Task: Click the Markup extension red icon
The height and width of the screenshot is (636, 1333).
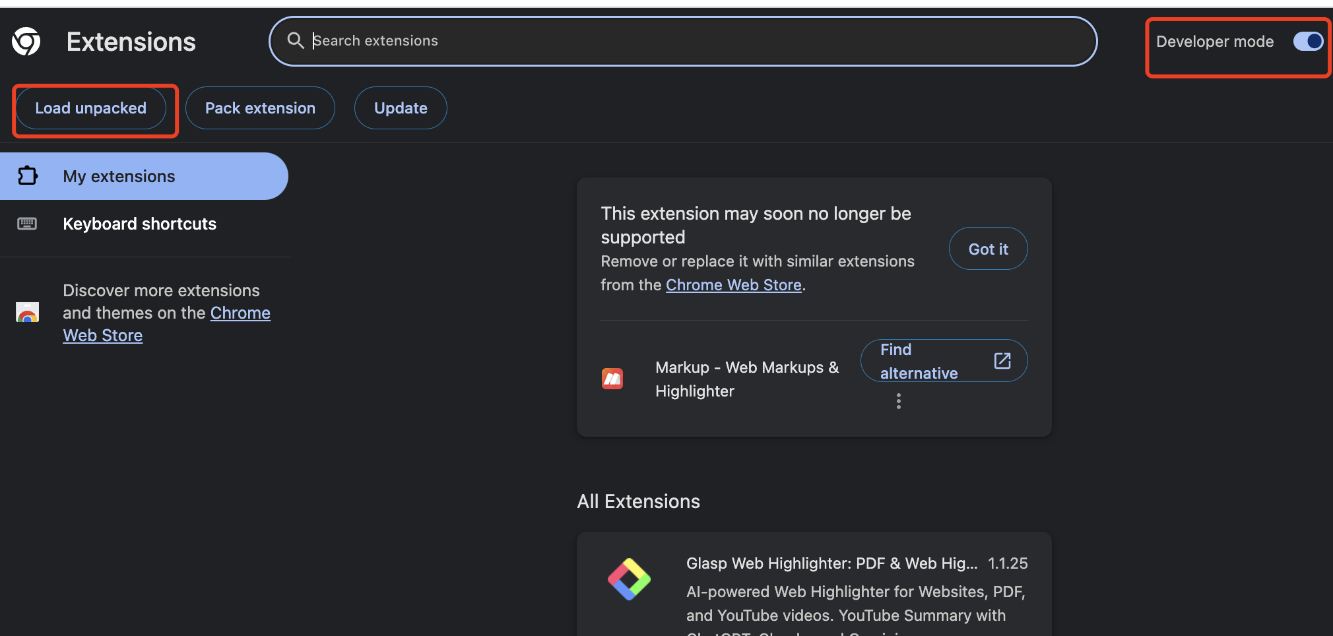Action: click(612, 379)
